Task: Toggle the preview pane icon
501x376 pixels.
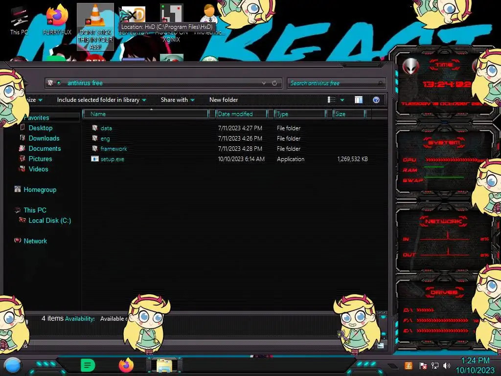Action: pyautogui.click(x=359, y=100)
